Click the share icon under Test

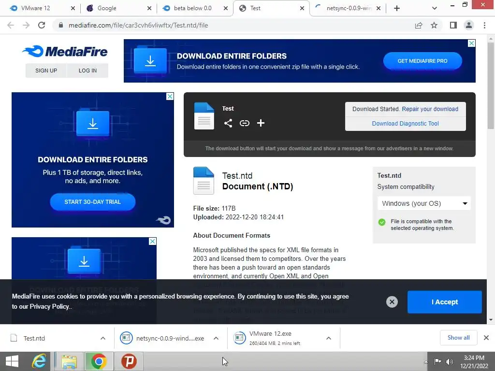[228, 123]
